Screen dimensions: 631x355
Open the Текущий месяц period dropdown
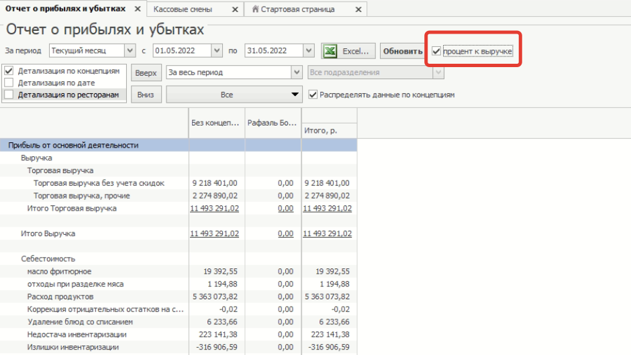point(130,51)
